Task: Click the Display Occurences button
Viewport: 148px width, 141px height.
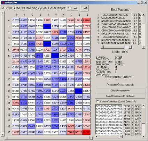Action: (x=120, y=91)
